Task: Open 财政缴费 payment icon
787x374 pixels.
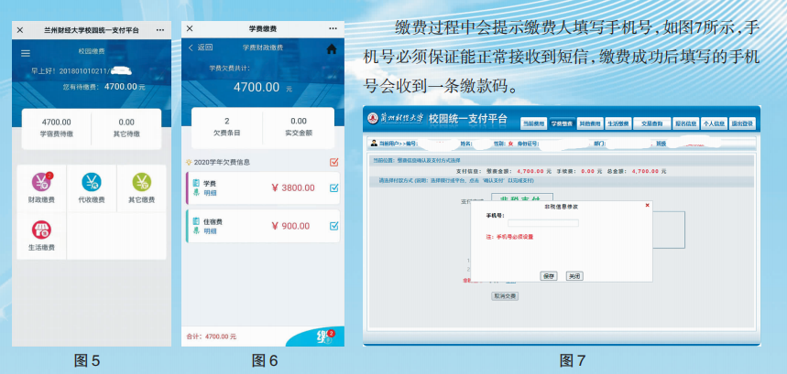Action: pyautogui.click(x=41, y=183)
